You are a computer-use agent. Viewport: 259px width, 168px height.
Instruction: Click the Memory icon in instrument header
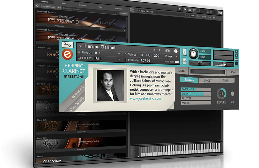coord(126,60)
